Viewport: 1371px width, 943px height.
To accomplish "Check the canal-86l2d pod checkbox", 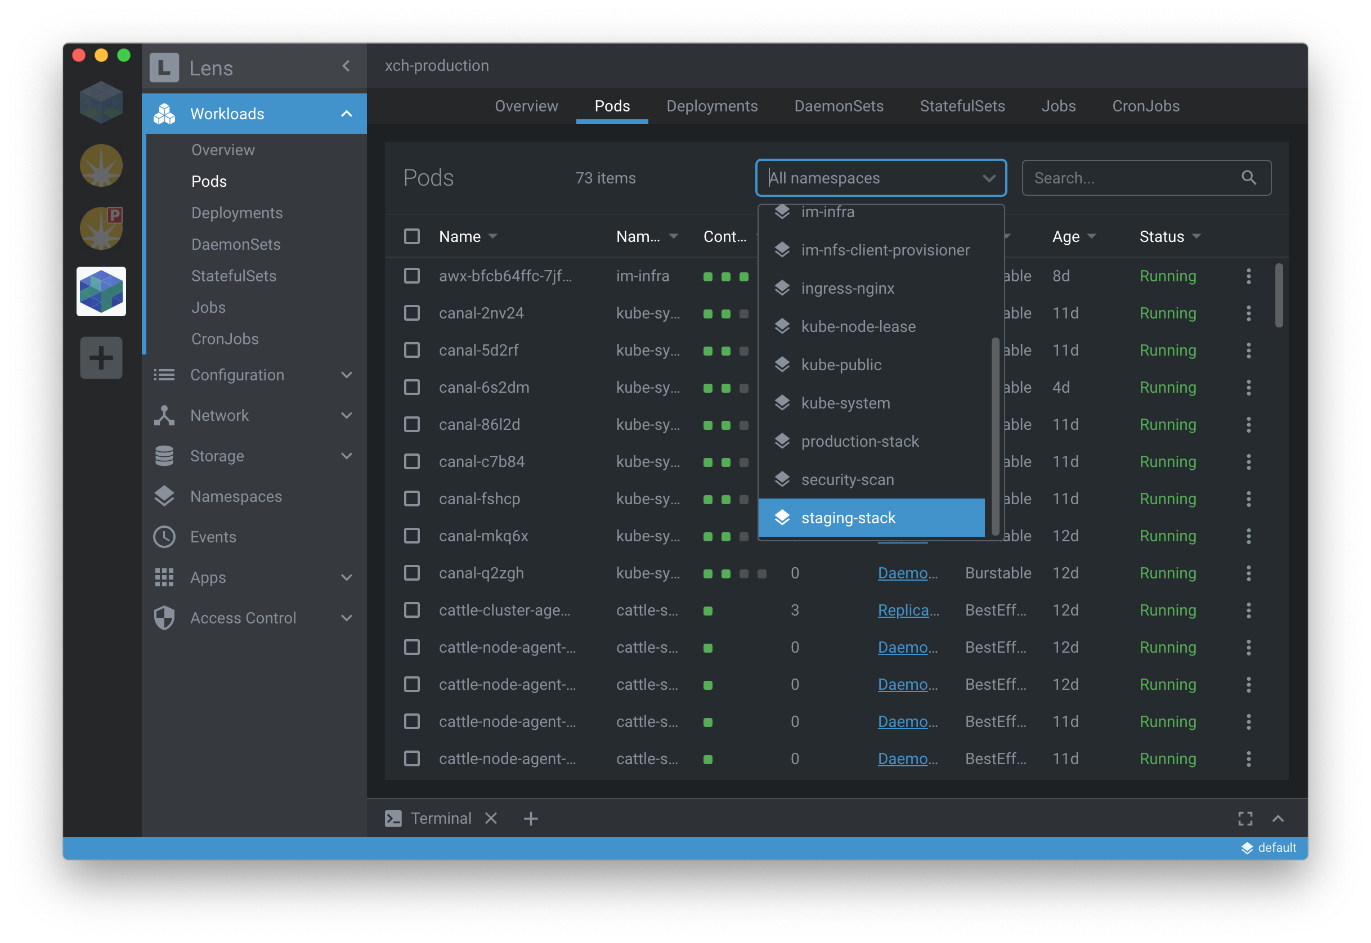I will 412,424.
